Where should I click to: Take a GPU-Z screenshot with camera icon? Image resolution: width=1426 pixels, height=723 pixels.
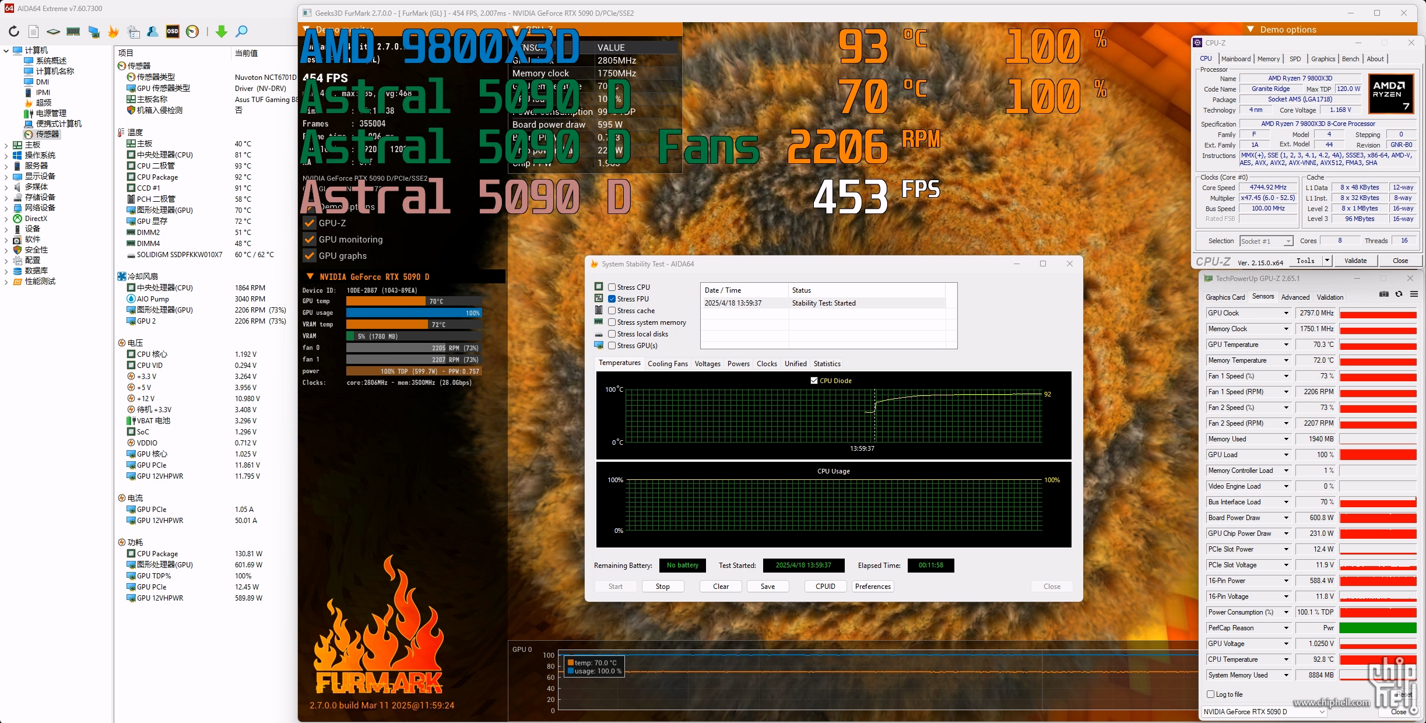[1384, 294]
